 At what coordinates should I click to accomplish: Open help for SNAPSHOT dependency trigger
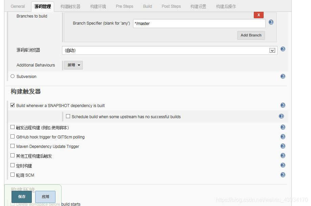283,105
